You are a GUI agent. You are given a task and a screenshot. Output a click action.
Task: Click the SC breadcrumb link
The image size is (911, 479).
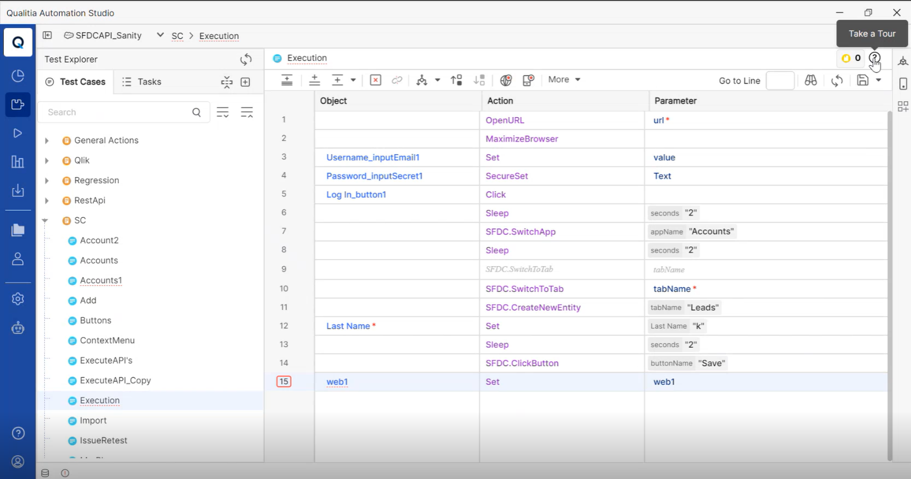[x=177, y=36]
